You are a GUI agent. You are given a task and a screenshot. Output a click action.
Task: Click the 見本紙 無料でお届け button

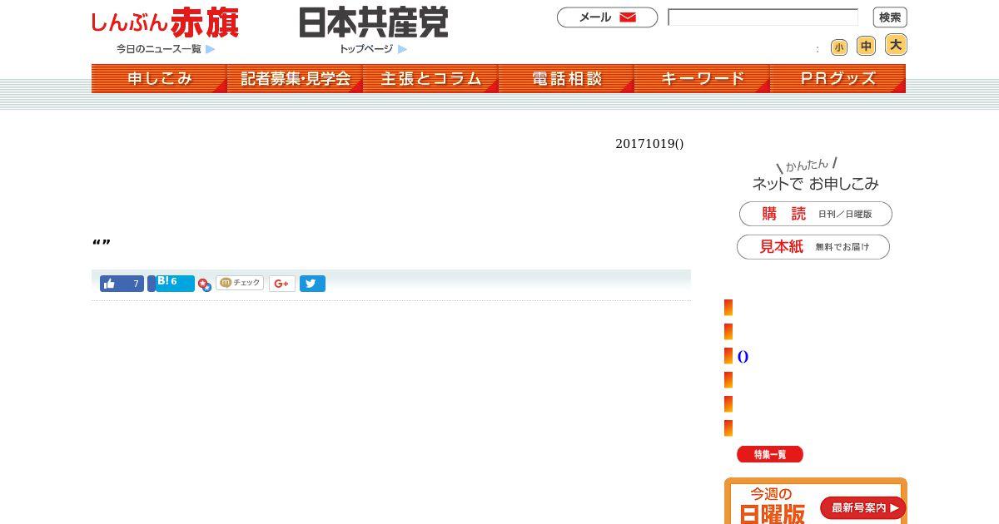tap(813, 247)
